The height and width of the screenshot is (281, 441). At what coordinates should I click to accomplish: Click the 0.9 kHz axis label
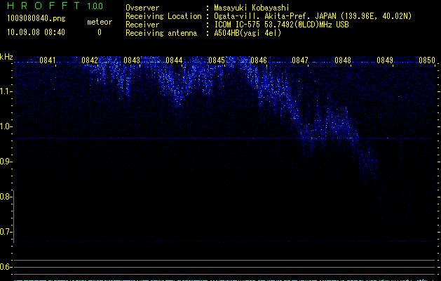pyautogui.click(x=6, y=162)
